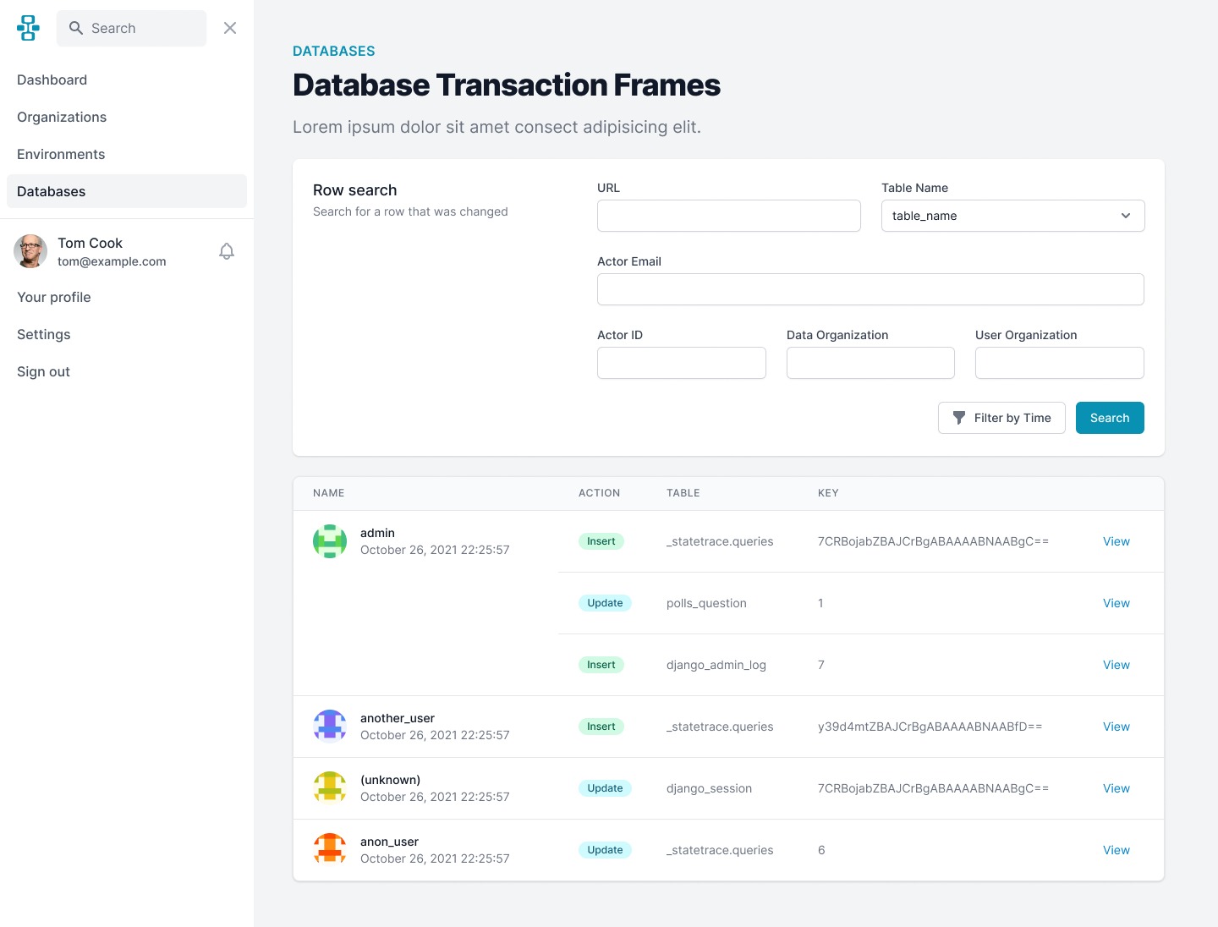View the polls_question row

(x=1116, y=603)
